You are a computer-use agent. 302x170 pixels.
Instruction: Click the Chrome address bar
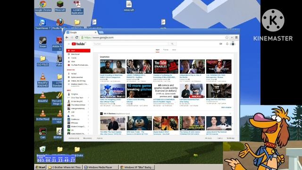[x=152, y=37]
